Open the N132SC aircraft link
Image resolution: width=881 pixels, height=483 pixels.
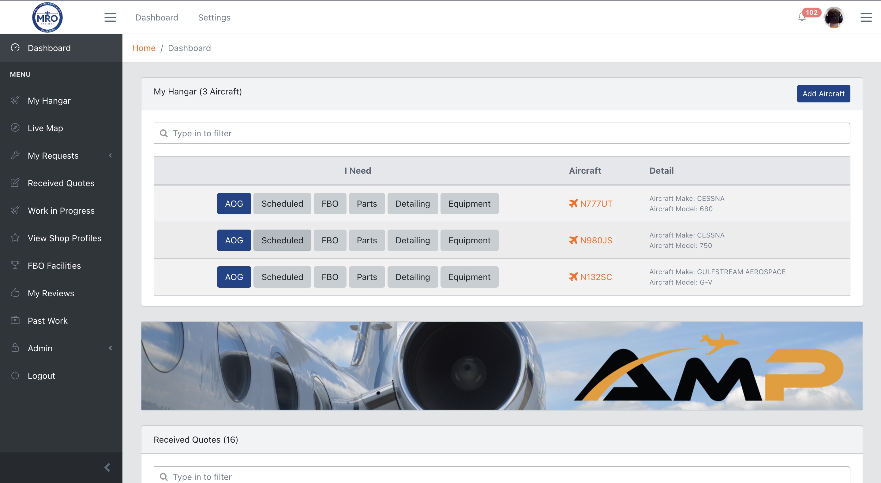(595, 277)
